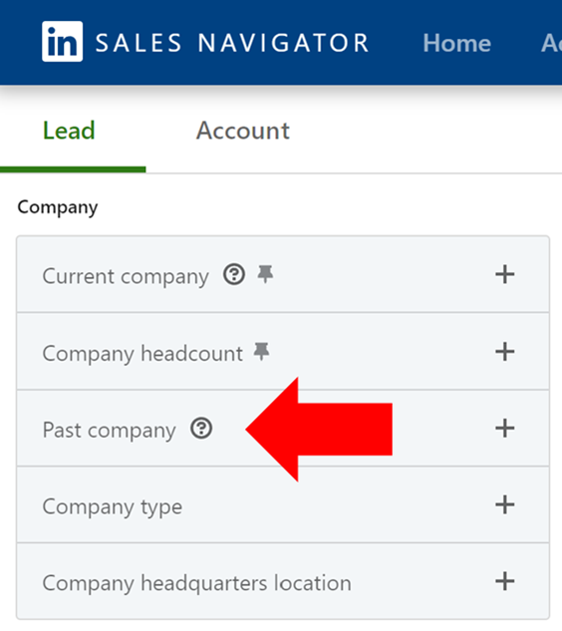The height and width of the screenshot is (631, 562).
Task: Click the plus icon for Past company
Action: 505,429
